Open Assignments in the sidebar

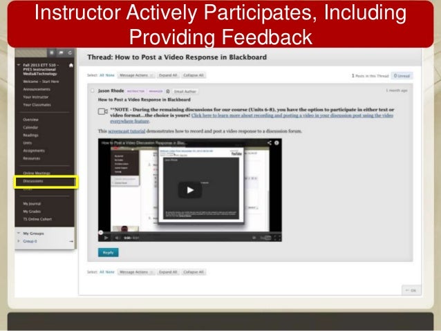[x=34, y=151]
